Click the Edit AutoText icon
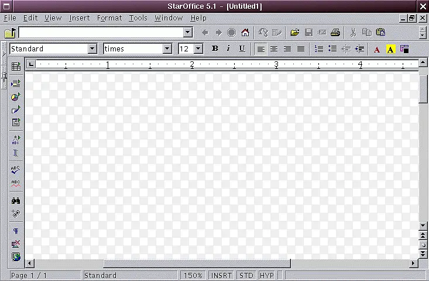The width and height of the screenshot is (429, 281). coord(16,140)
